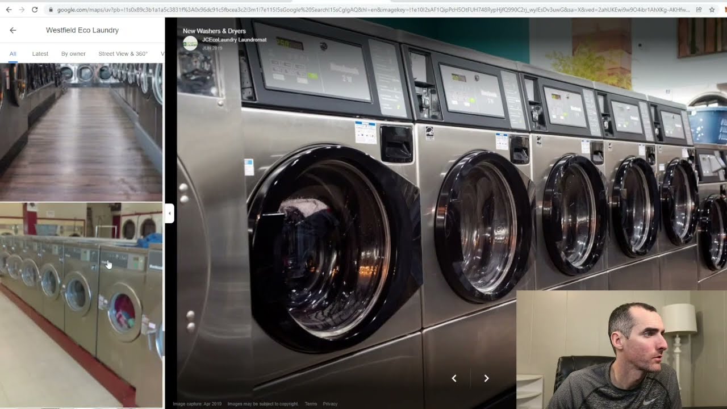Open the wooden floor laundromat aisle thumbnail
Viewport: 727px width, 409px height.
(81, 132)
